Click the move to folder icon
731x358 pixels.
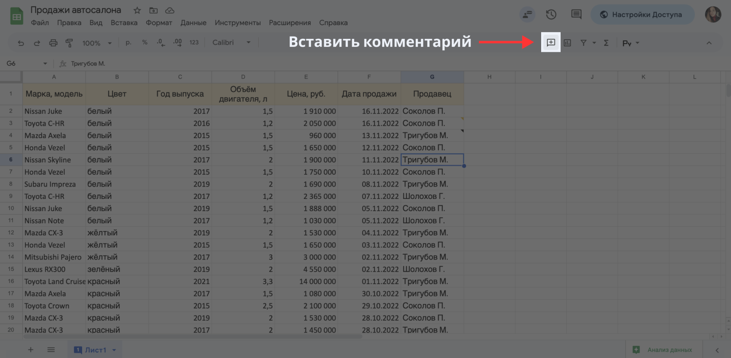pyautogui.click(x=153, y=10)
